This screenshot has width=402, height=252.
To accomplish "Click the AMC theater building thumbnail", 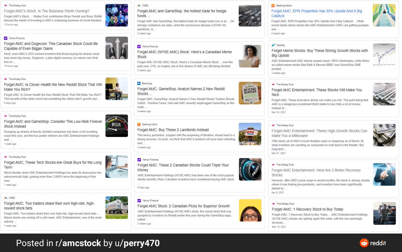I will pos(250,134).
